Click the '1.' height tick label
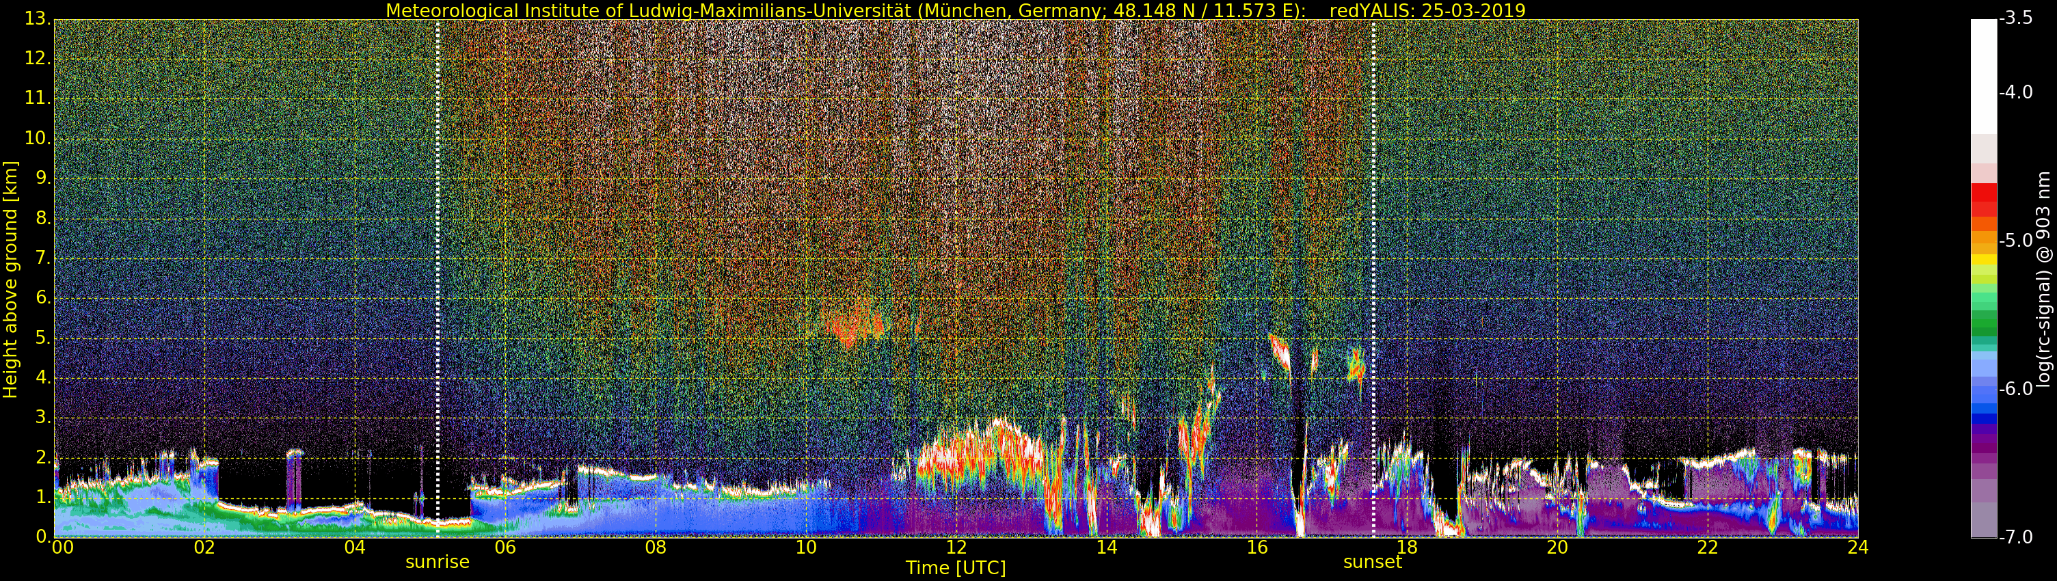The height and width of the screenshot is (581, 2057). click(43, 497)
